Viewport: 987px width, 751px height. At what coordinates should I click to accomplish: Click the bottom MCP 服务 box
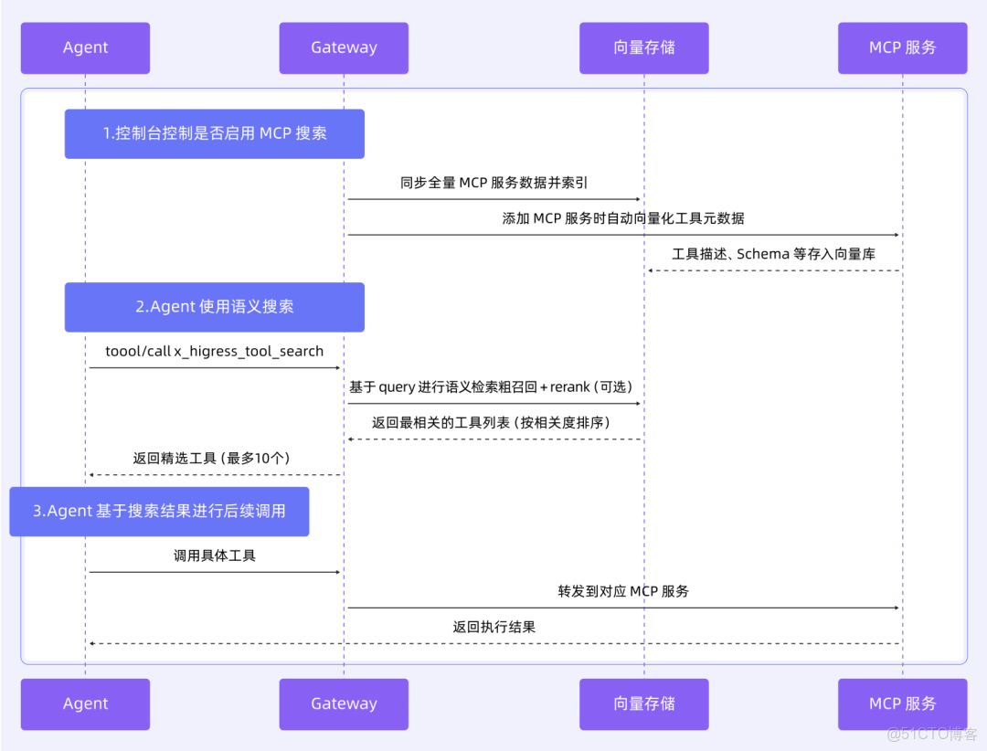[902, 703]
